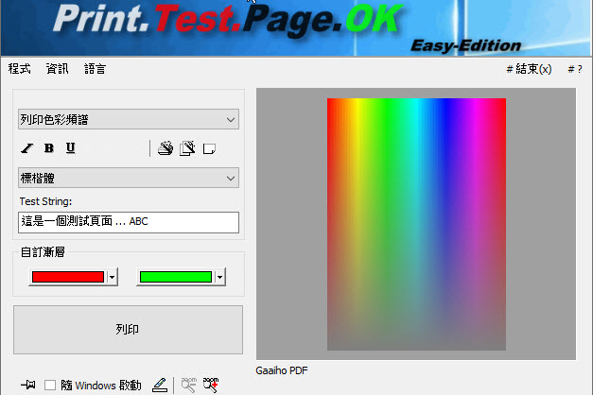Click the # ? help menu item

[575, 69]
